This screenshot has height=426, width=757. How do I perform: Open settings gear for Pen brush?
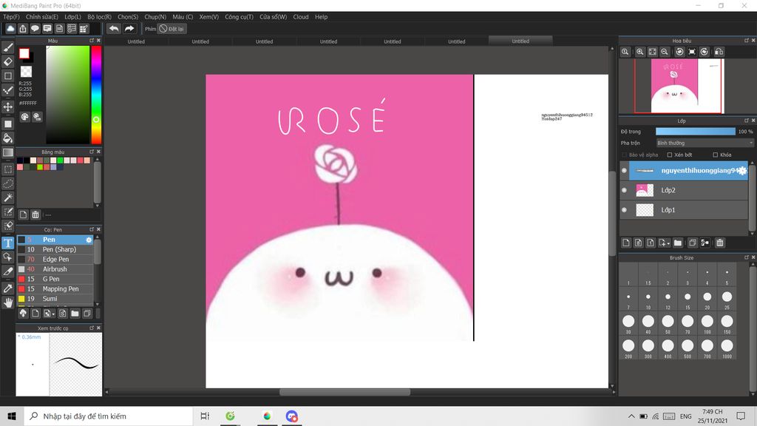click(89, 240)
